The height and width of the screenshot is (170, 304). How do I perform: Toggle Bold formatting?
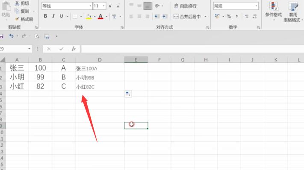click(45, 16)
